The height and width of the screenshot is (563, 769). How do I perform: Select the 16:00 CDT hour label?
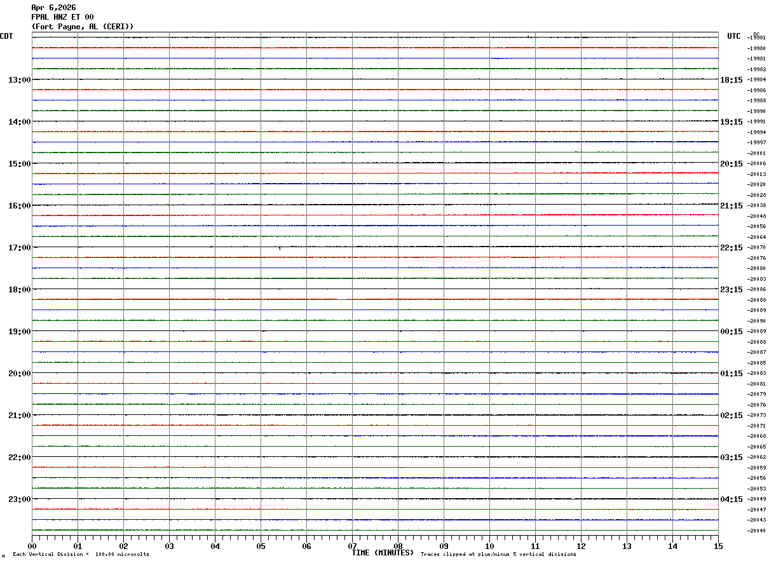point(20,206)
